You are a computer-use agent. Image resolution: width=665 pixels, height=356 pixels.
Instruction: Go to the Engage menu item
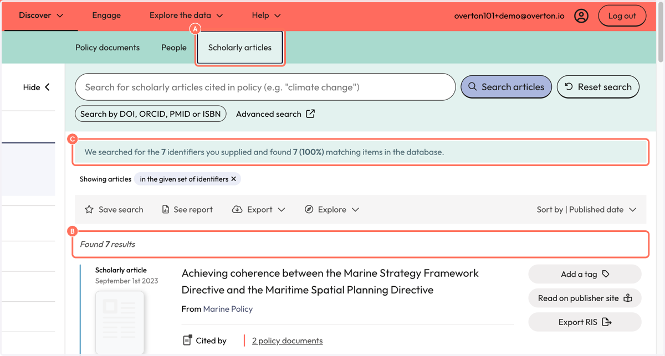click(106, 16)
